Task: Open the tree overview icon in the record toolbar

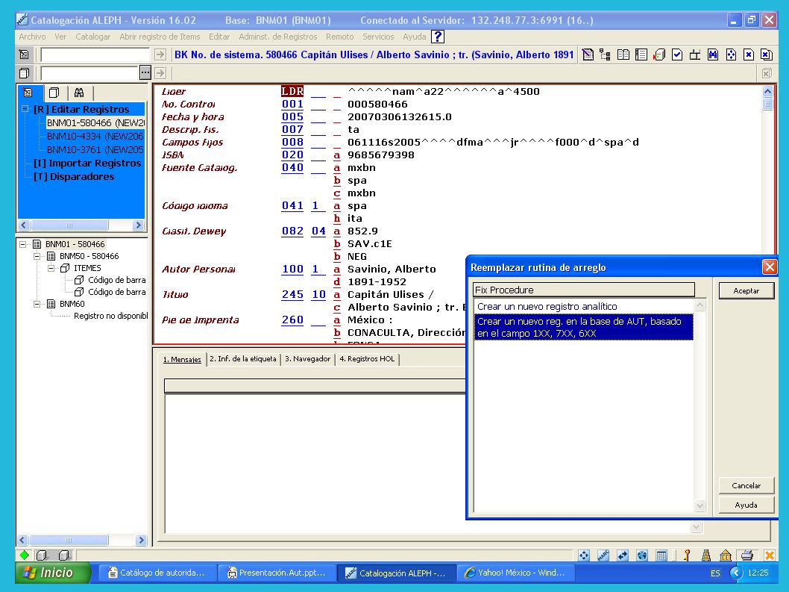Action: click(x=606, y=54)
